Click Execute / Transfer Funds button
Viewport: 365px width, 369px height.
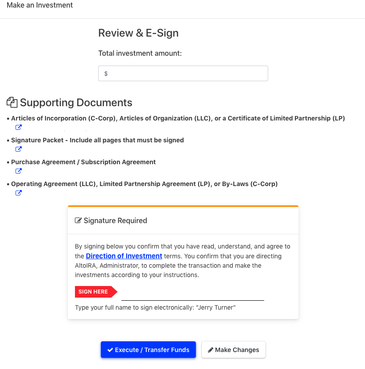(x=148, y=350)
